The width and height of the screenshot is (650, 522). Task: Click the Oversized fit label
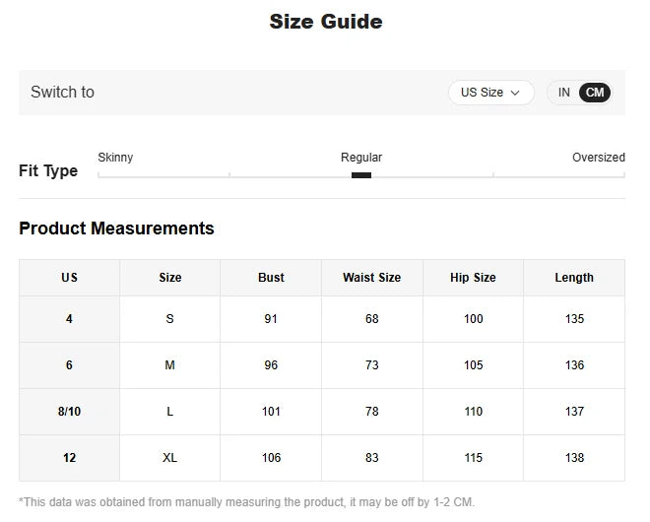(598, 158)
